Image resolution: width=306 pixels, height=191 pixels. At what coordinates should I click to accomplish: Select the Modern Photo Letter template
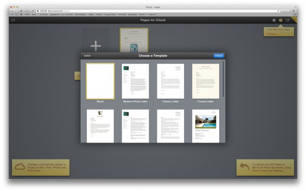(x=135, y=81)
